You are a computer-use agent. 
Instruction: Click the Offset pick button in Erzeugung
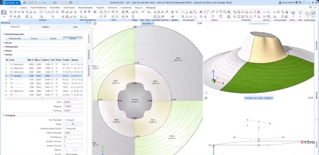73,124
